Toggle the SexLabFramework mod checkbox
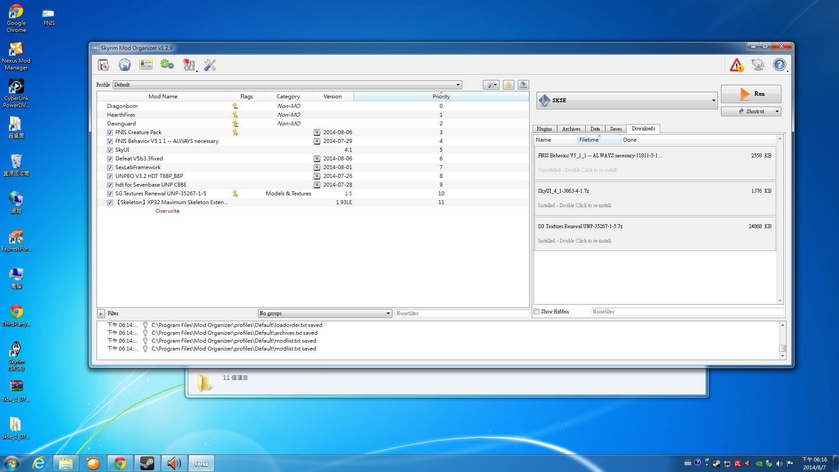The height and width of the screenshot is (472, 839). tap(110, 167)
